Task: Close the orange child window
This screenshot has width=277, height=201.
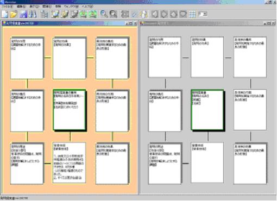Action: tap(136, 23)
